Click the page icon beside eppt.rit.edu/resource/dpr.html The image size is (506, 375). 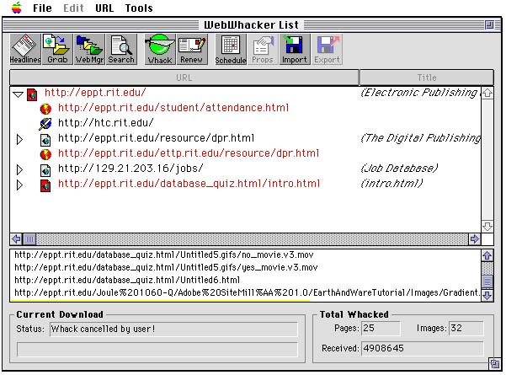pyautogui.click(x=45, y=140)
